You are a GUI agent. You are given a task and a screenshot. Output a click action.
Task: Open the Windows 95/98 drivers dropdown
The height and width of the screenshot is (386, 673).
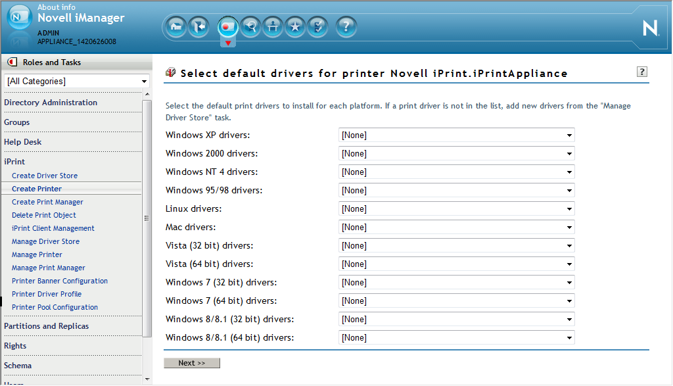(456, 191)
